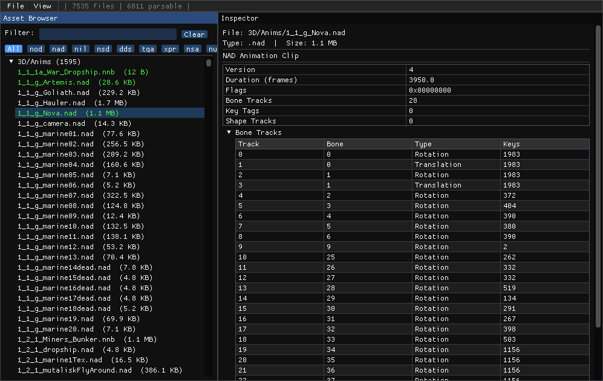
Task: Click the Track column header
Action: tap(279, 144)
